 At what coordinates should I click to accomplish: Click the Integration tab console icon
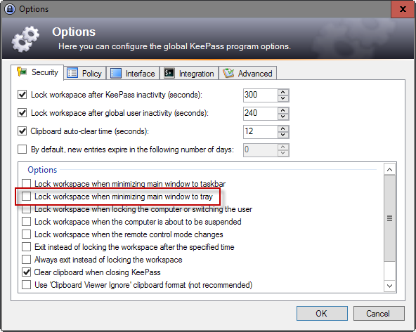[x=169, y=73]
